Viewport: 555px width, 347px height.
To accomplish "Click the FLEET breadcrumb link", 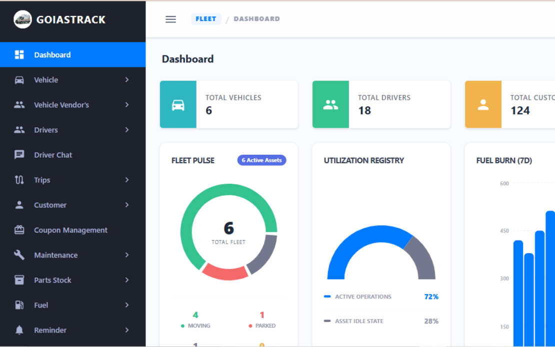I will tap(206, 19).
